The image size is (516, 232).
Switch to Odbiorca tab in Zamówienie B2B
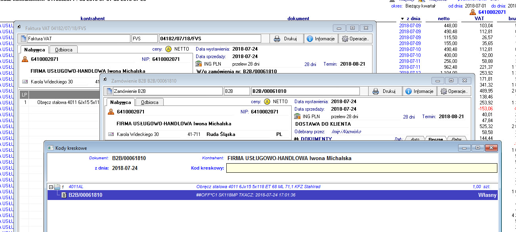pos(149,102)
